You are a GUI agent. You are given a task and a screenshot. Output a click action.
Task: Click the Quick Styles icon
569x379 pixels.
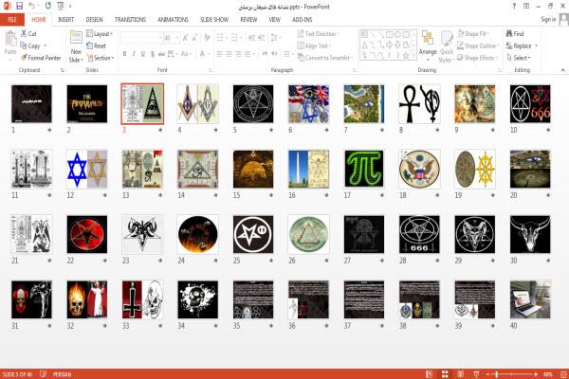click(447, 39)
